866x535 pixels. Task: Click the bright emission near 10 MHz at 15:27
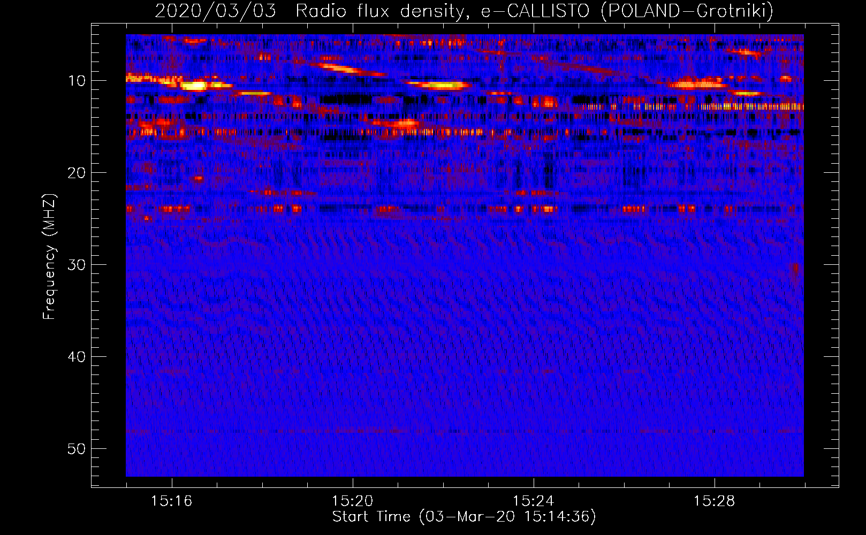697,83
